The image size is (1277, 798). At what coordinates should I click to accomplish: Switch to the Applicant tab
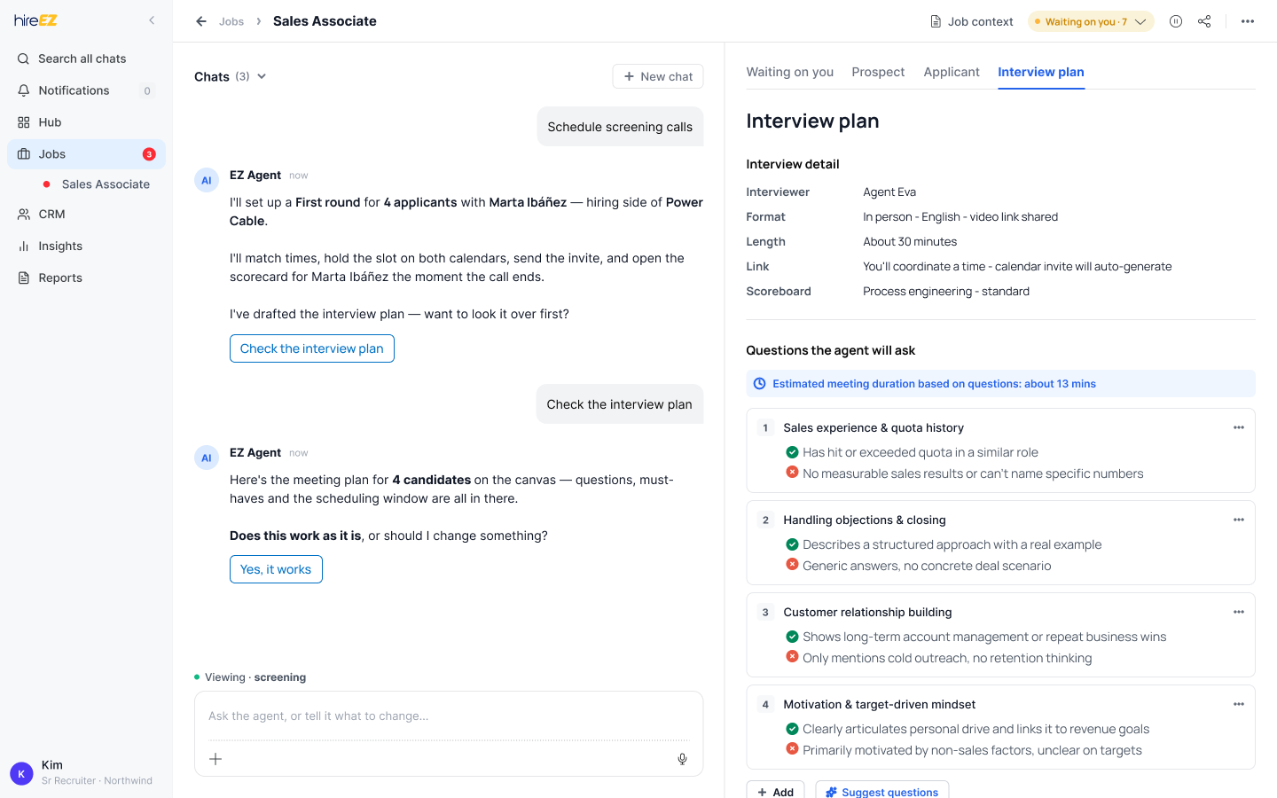pyautogui.click(x=952, y=72)
